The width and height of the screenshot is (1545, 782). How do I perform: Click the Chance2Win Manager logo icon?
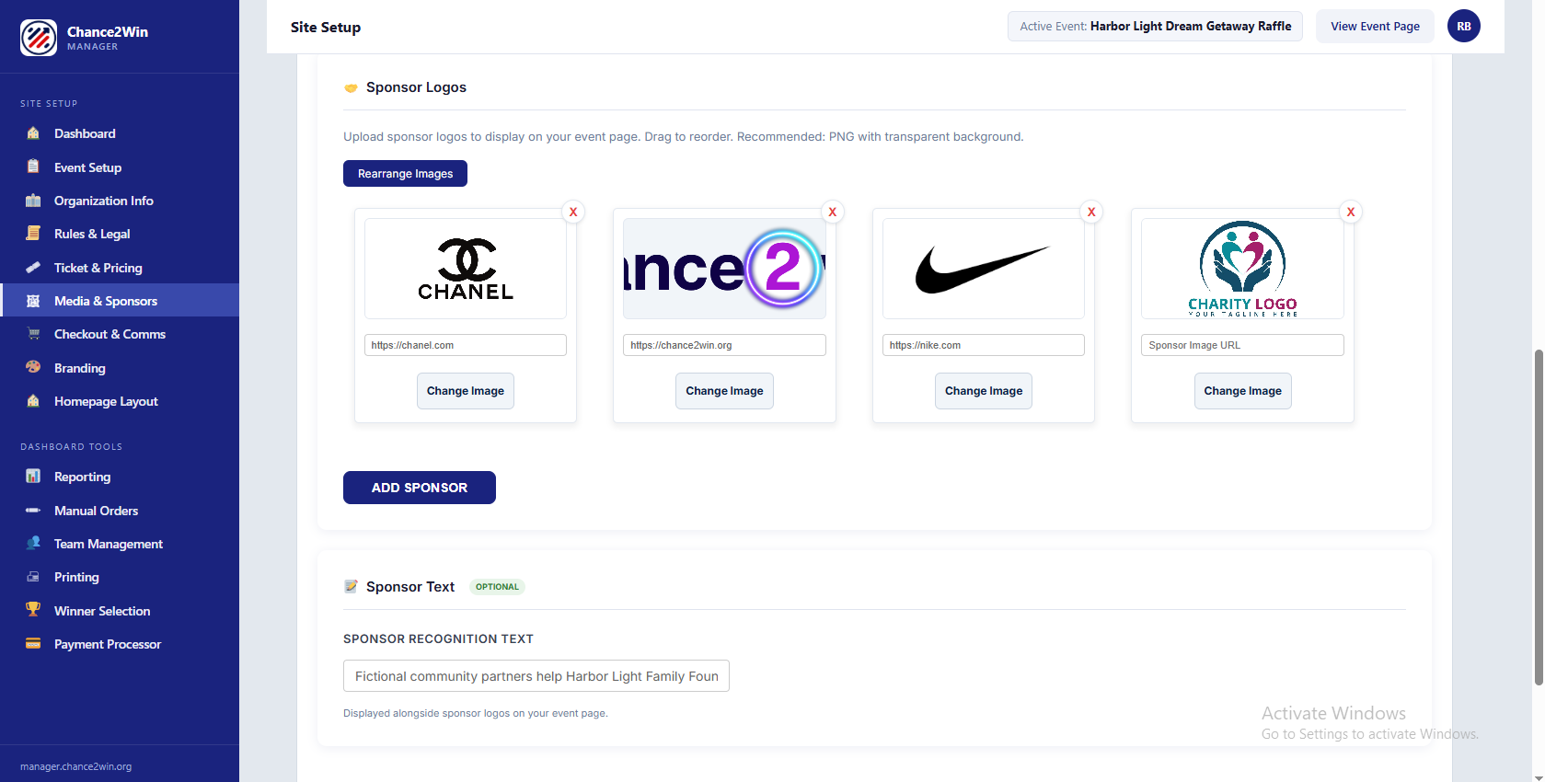pos(39,38)
